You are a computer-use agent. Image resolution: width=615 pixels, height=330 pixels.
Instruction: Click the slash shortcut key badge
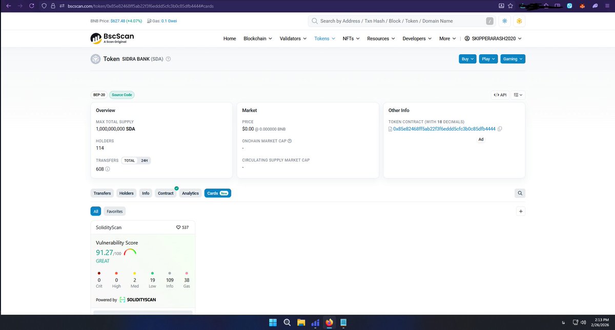coord(489,21)
